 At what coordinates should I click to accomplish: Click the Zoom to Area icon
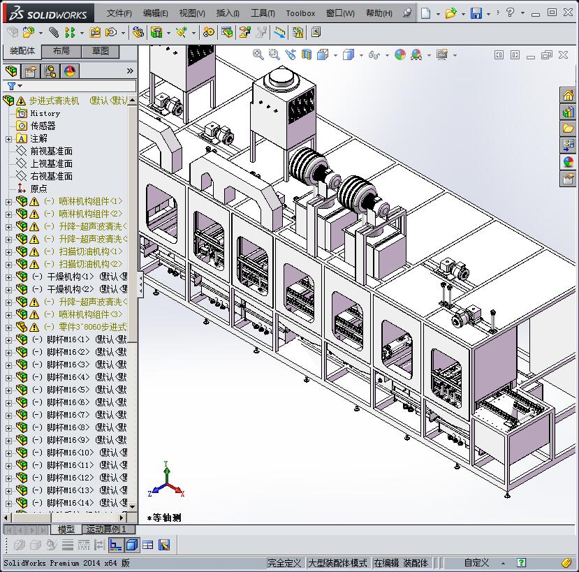(x=274, y=54)
